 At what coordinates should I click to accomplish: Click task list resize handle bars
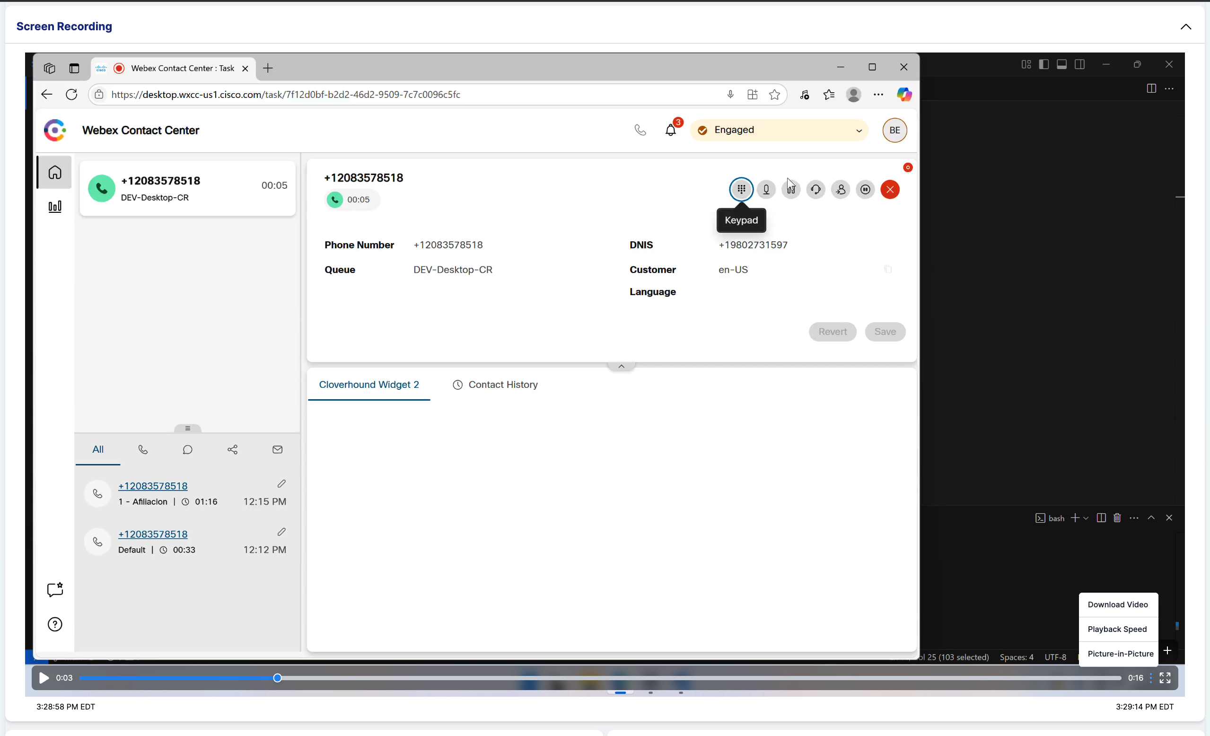point(188,428)
